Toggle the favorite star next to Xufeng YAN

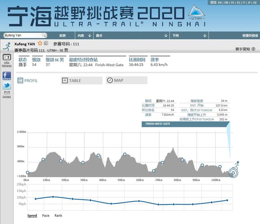(40, 43)
